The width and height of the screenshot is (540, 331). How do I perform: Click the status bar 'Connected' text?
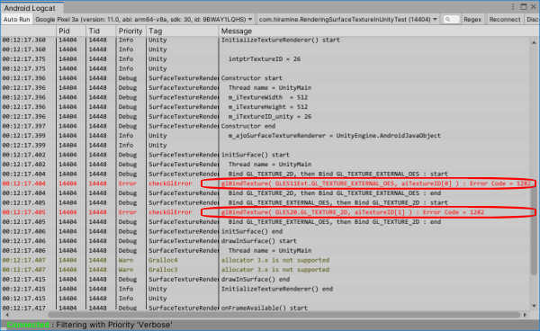[x=28, y=325]
